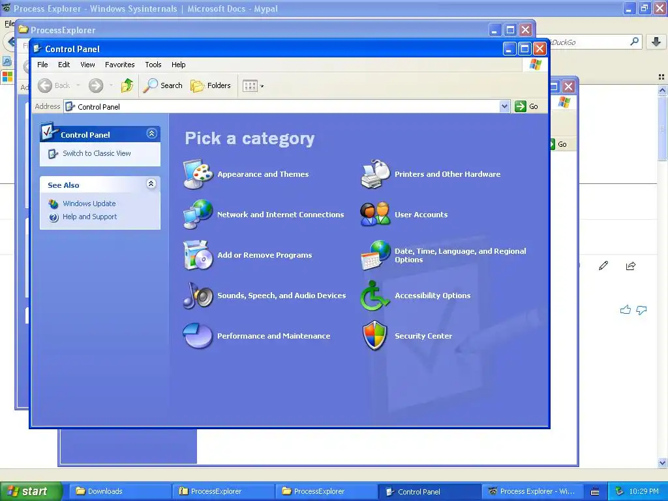This screenshot has height=501, width=668.
Task: Click the Printers and Other Hardware link
Action: point(448,174)
